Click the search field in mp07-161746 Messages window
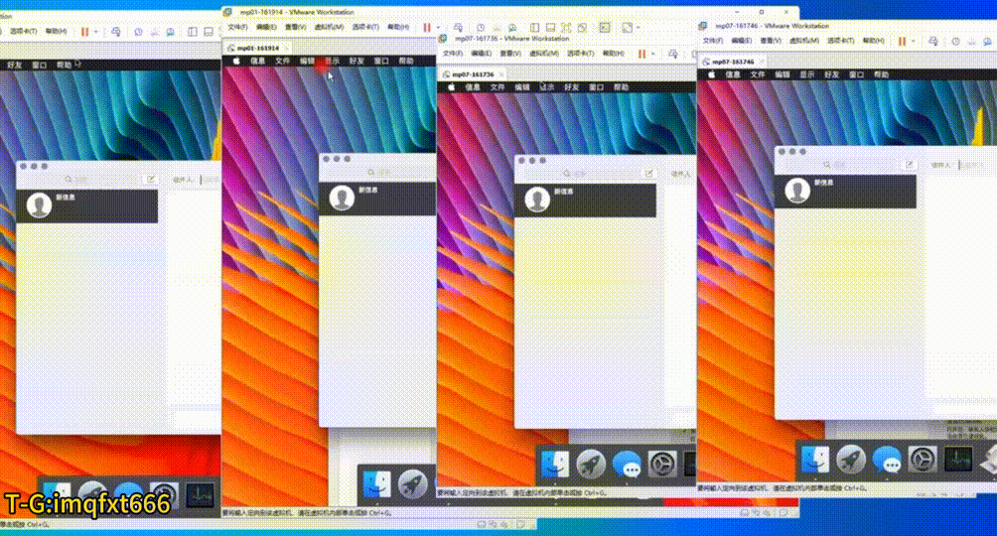This screenshot has width=997, height=536. 837,165
